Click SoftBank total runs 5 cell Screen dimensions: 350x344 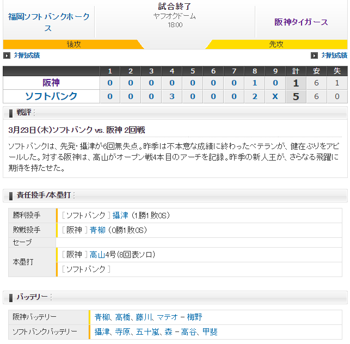tap(296, 96)
